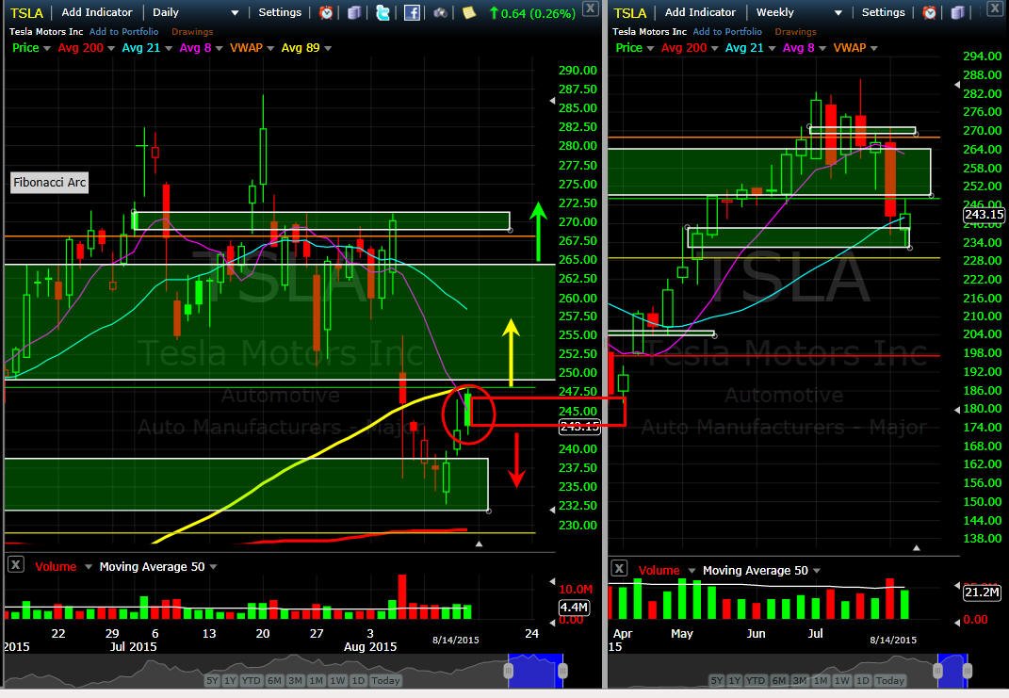Click the TSLA ticker symbol in Weekly chart
Viewport: 1009px width, 698px height.
pos(629,13)
